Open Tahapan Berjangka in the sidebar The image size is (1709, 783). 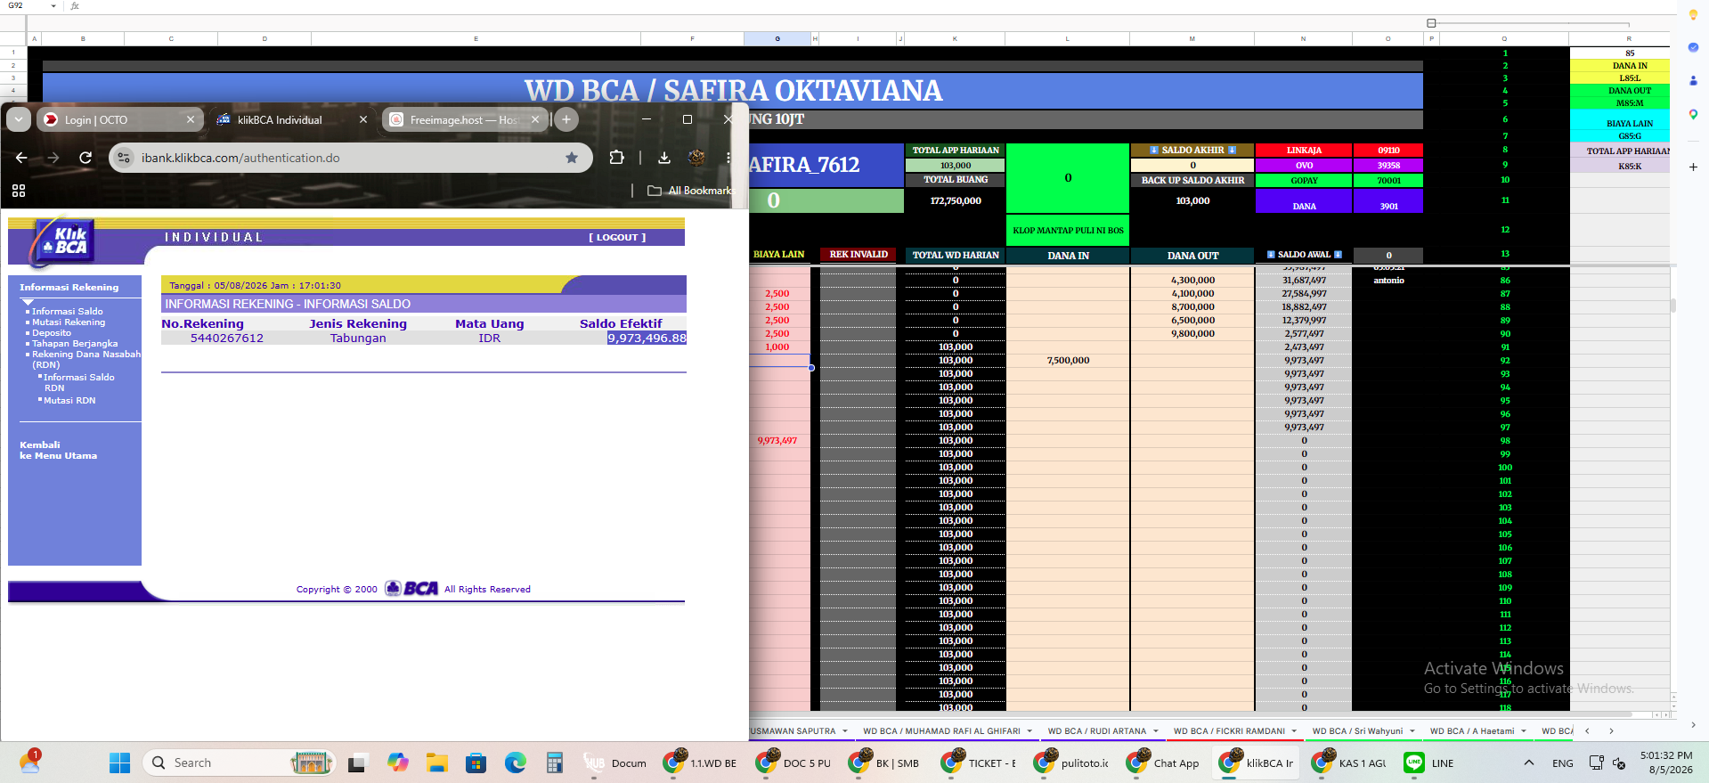[75, 344]
